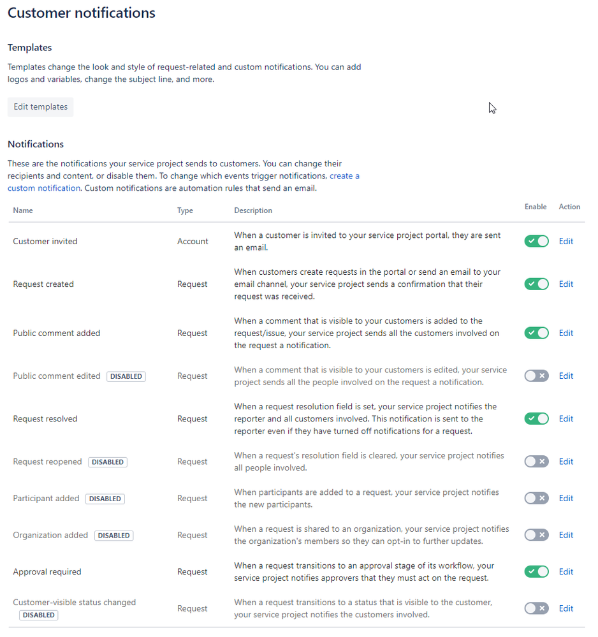This screenshot has width=598, height=637.
Task: Open Edit for Request reopened row
Action: 566,462
